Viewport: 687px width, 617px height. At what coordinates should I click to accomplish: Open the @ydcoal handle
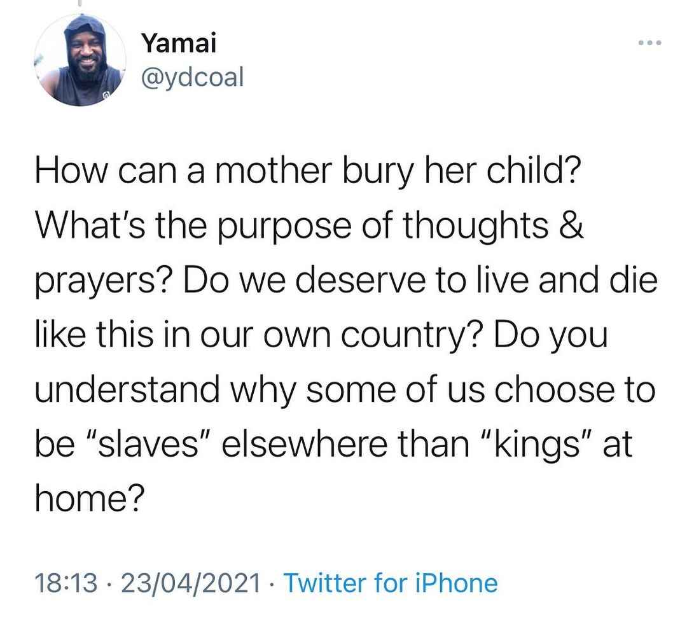tap(192, 78)
